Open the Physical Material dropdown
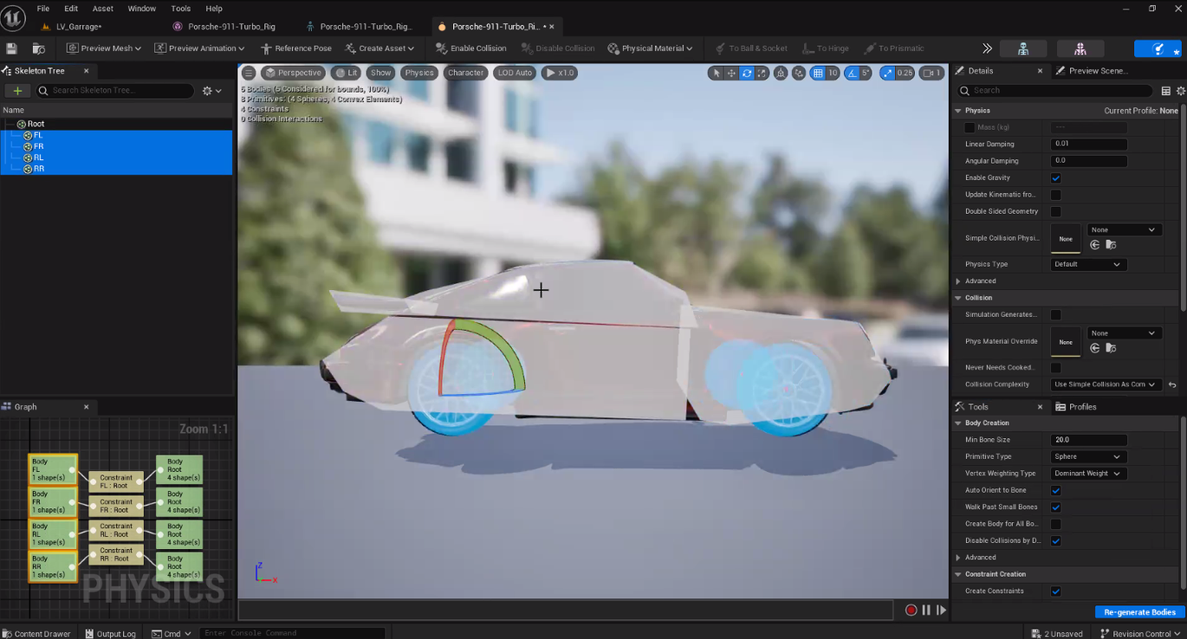The image size is (1187, 639). click(650, 48)
